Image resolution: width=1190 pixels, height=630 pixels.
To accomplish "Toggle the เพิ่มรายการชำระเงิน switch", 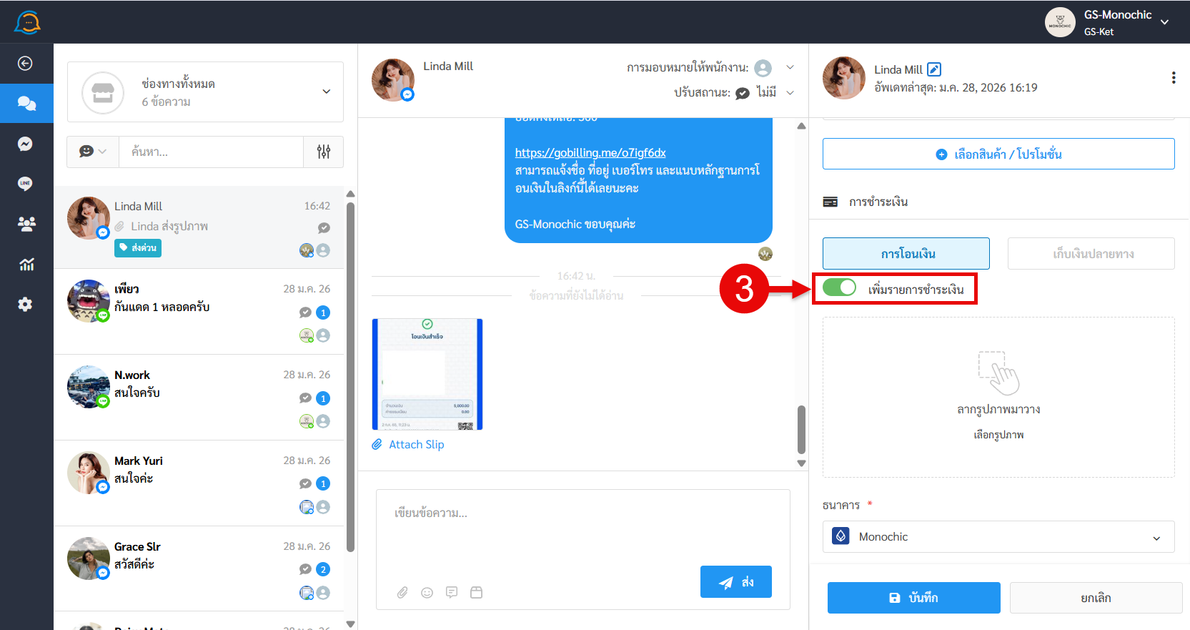I will point(839,287).
